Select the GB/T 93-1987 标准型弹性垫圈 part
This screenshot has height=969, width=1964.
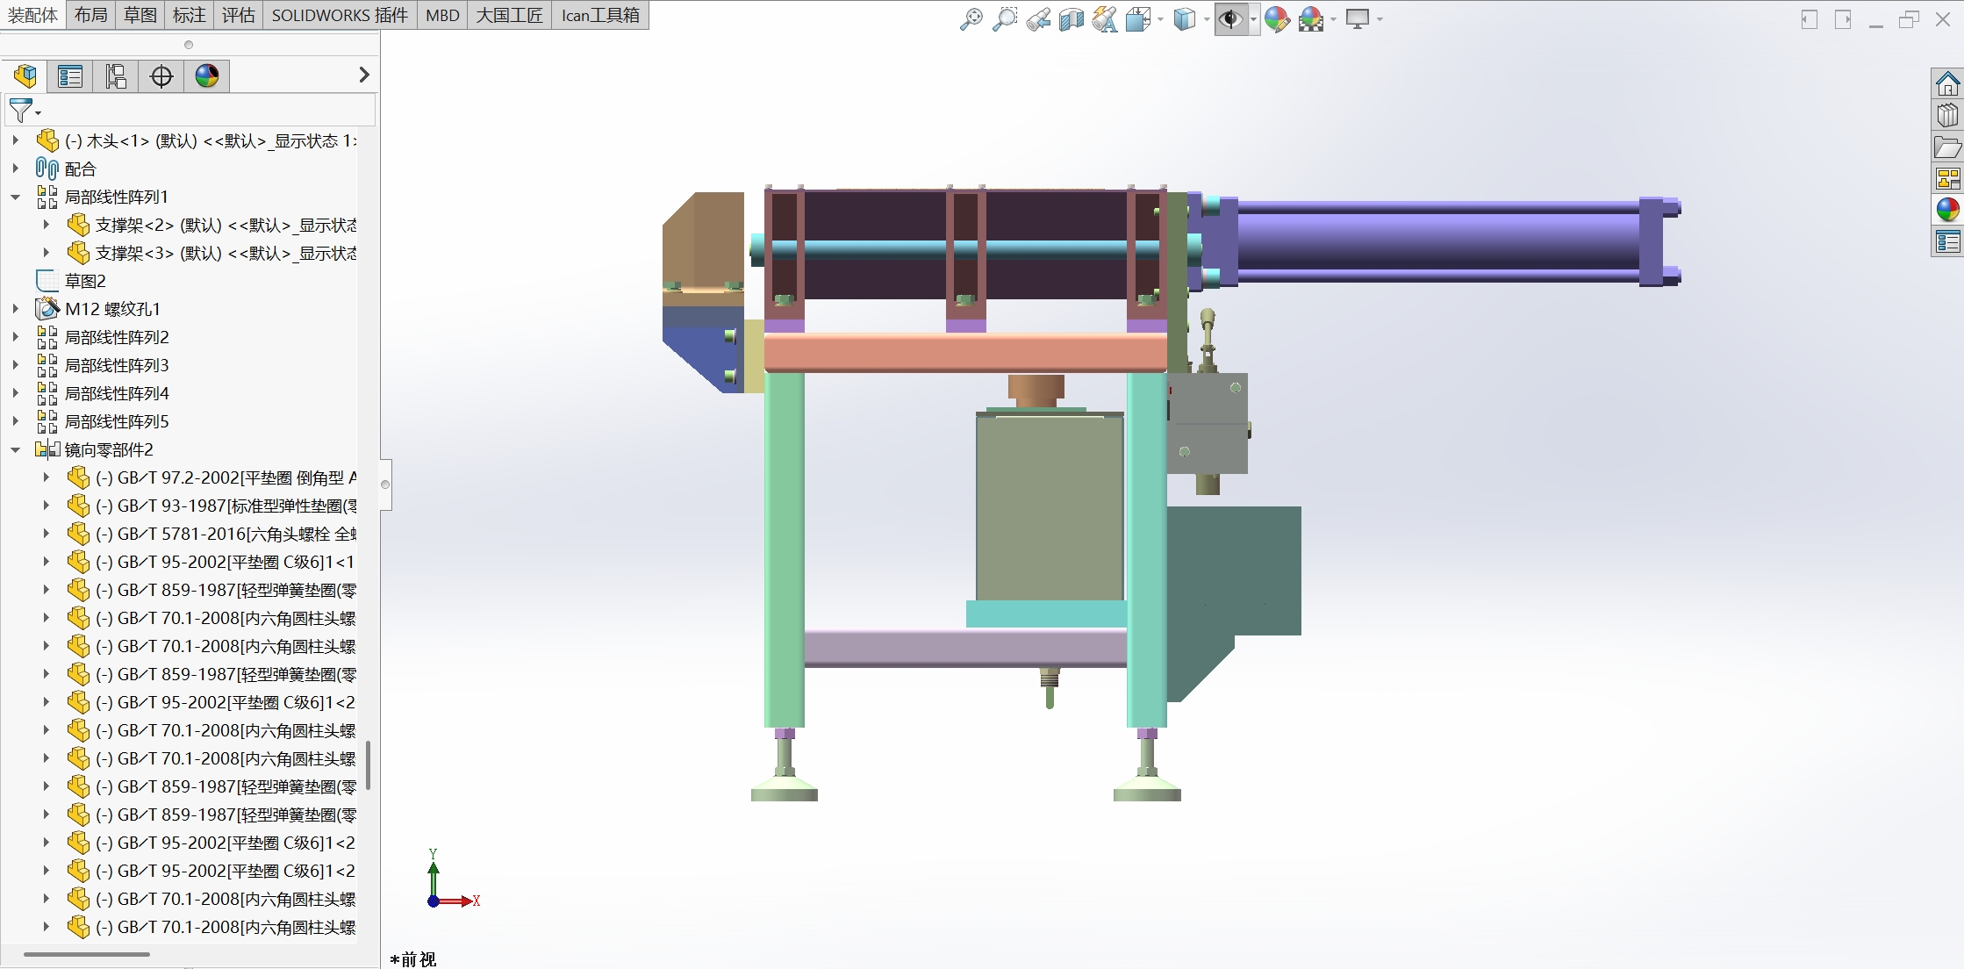click(226, 506)
